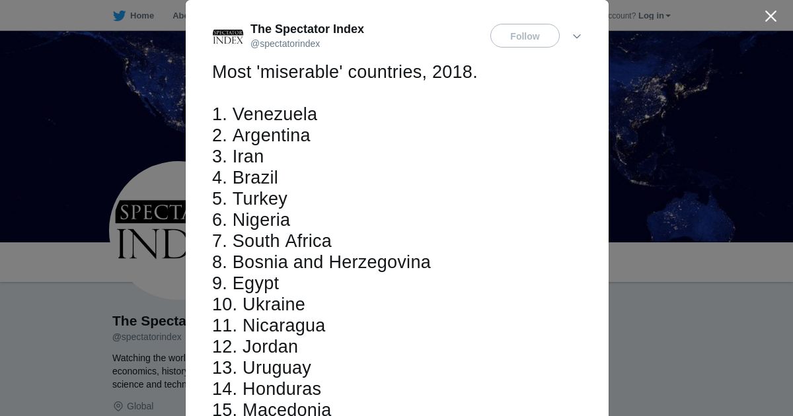This screenshot has height=416, width=793.
Task: Click the Global location pin icon
Action: click(118, 406)
